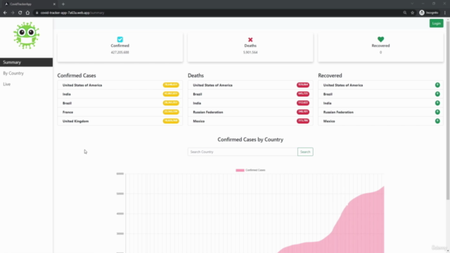Click Recovered badge for Russian Federation
This screenshot has height=253, width=450.
click(x=437, y=112)
